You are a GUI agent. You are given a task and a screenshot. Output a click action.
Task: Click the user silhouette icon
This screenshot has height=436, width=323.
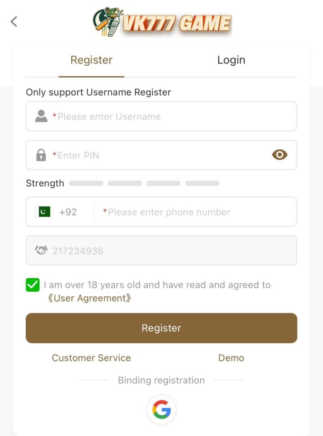[41, 116]
